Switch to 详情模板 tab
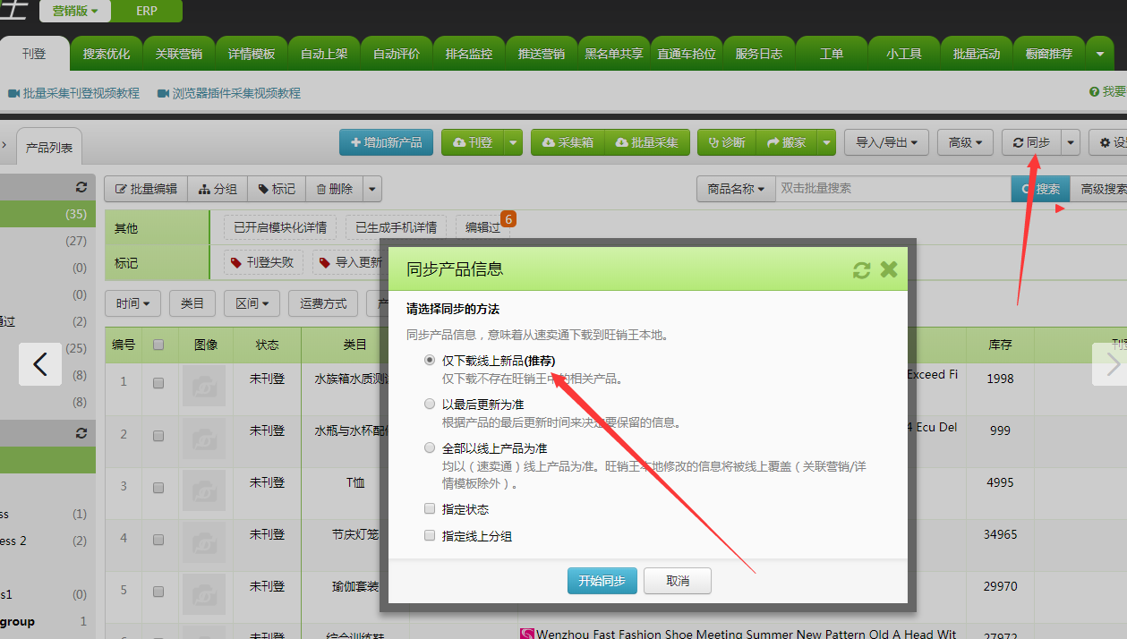Screen dimensions: 1127x639 pyautogui.click(x=252, y=54)
